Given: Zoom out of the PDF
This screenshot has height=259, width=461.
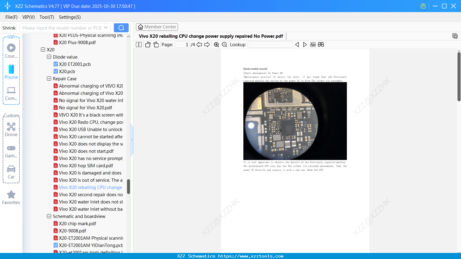Looking at the screenshot, I should (x=224, y=45).
